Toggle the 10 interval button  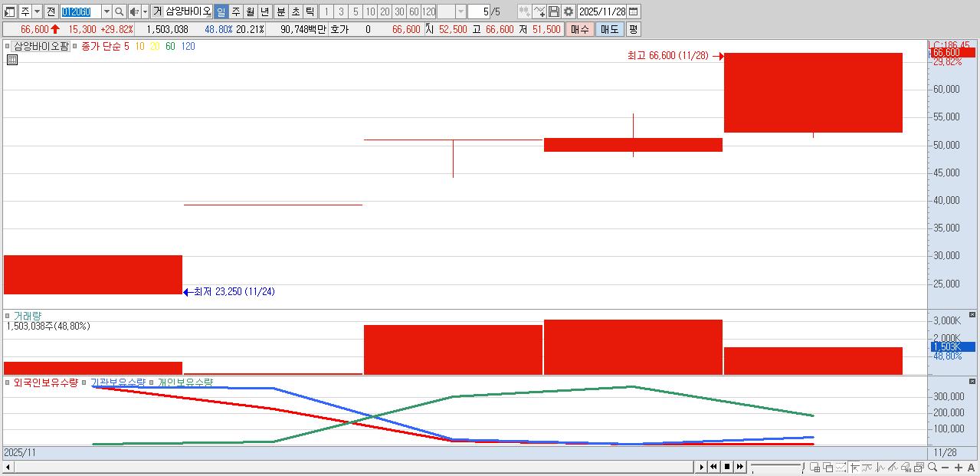tap(370, 11)
